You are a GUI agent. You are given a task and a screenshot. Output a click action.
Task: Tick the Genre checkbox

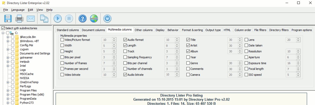tap(188, 63)
